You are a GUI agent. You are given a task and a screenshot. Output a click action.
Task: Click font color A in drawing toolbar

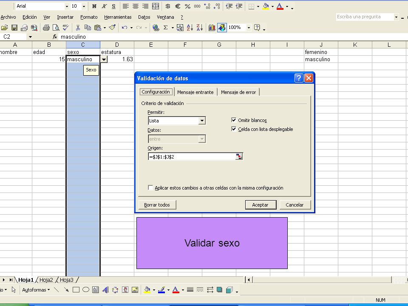(176, 290)
